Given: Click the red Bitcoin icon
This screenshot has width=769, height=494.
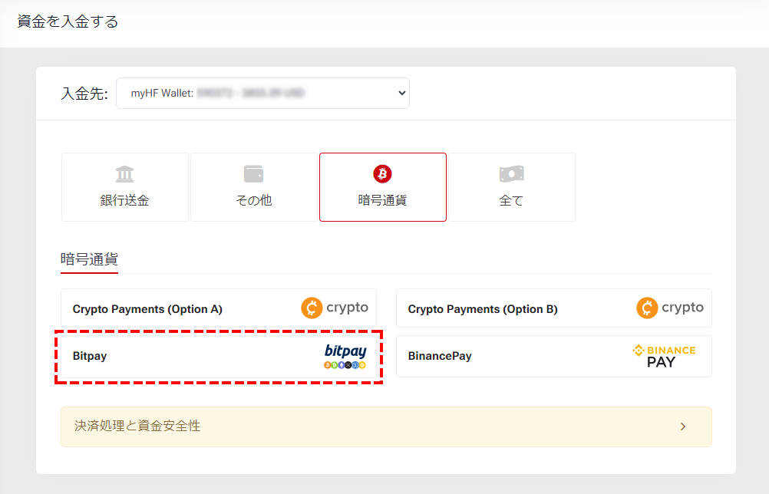Looking at the screenshot, I should coord(382,173).
